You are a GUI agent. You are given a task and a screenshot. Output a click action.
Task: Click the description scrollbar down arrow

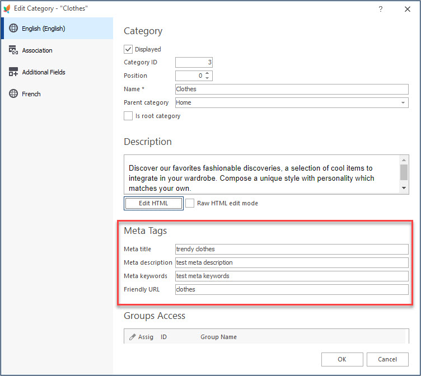click(x=404, y=188)
